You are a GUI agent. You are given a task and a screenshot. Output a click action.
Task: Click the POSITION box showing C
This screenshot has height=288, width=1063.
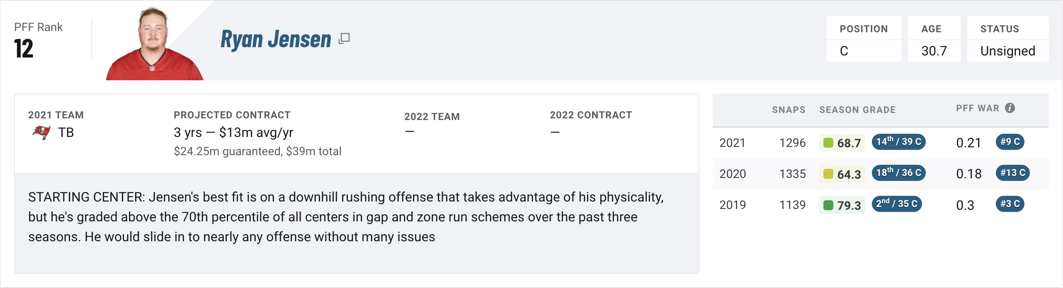coord(864,39)
